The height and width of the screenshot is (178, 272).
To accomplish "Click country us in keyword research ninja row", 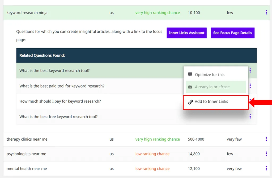I will [112, 13].
